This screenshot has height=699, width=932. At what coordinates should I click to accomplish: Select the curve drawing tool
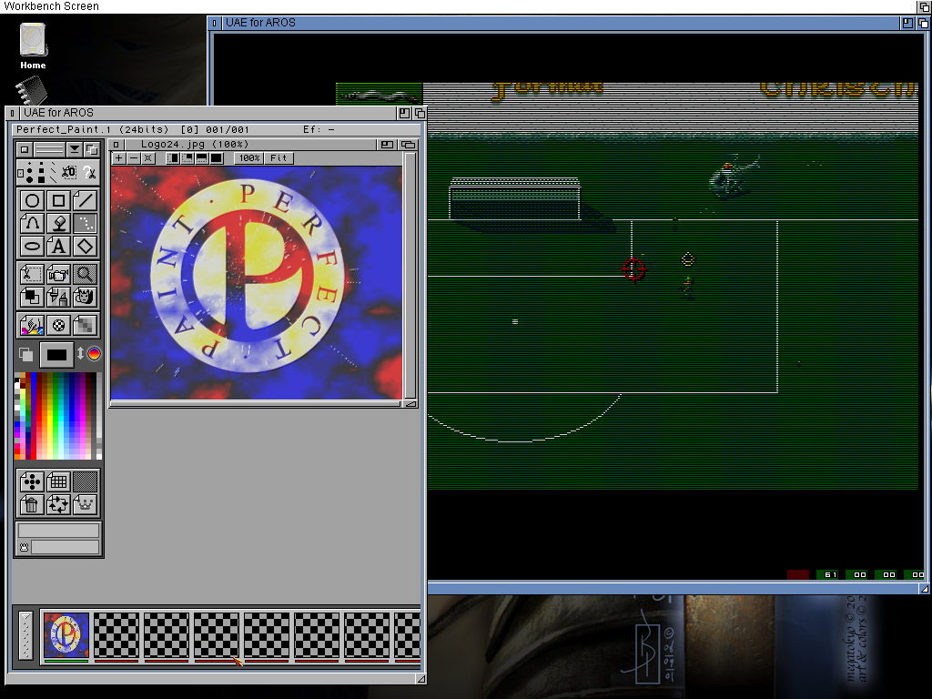click(32, 224)
